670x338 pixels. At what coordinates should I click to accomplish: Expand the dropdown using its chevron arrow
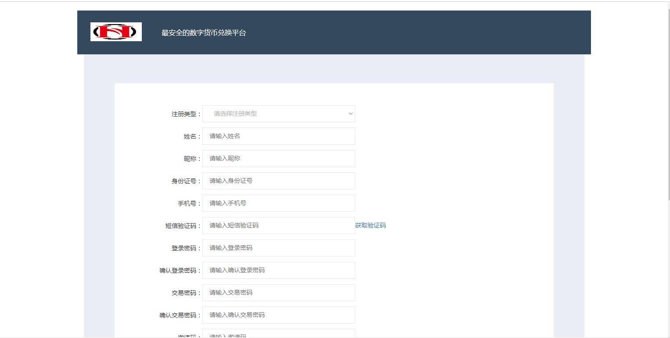click(350, 114)
